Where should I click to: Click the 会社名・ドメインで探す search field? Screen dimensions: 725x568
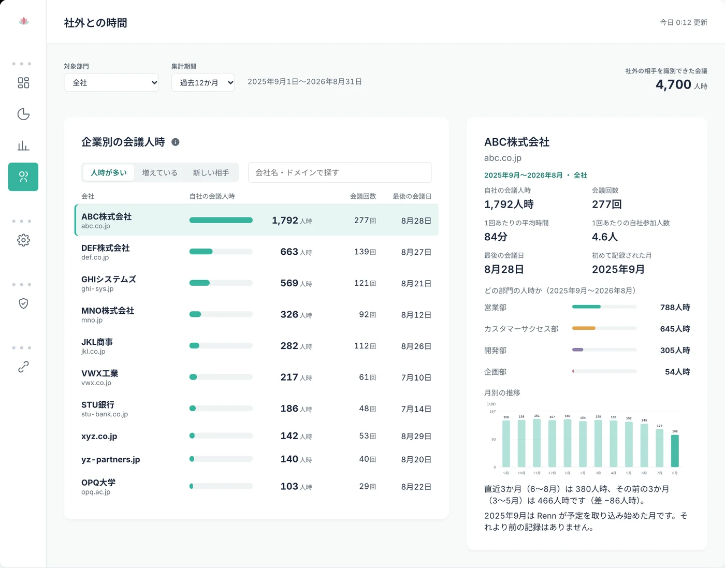click(x=340, y=172)
